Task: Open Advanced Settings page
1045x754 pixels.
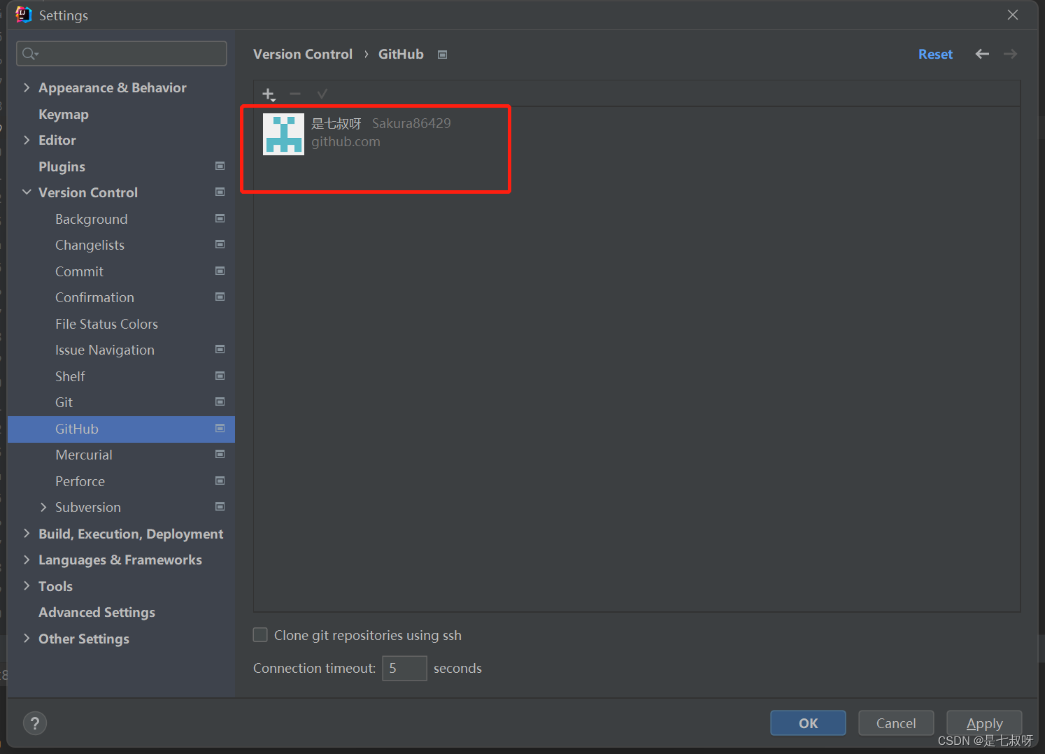Action: (97, 612)
